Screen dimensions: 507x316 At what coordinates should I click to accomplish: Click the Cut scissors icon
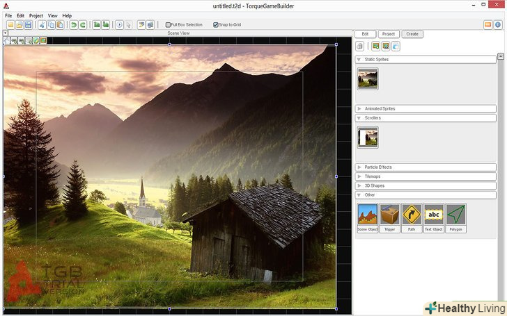point(42,25)
